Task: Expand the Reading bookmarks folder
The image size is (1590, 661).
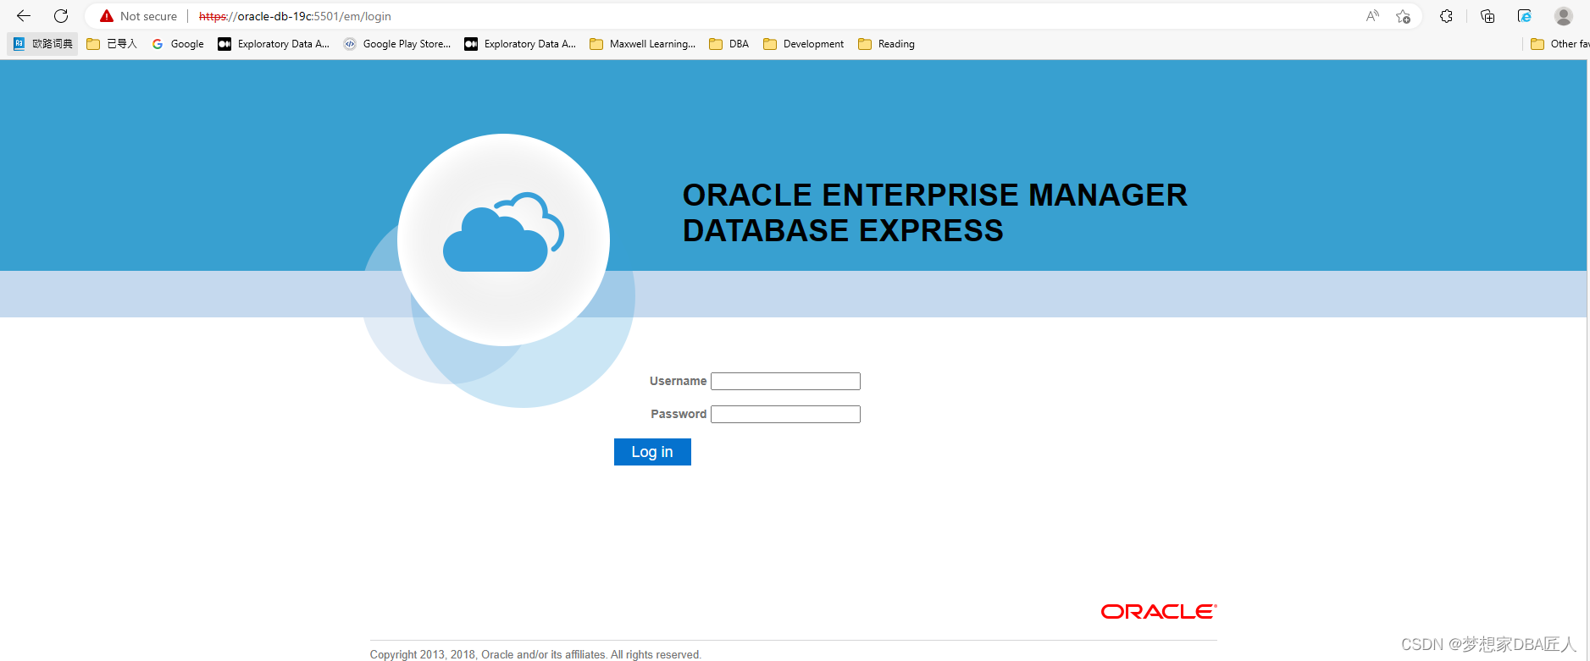Action: (x=887, y=44)
